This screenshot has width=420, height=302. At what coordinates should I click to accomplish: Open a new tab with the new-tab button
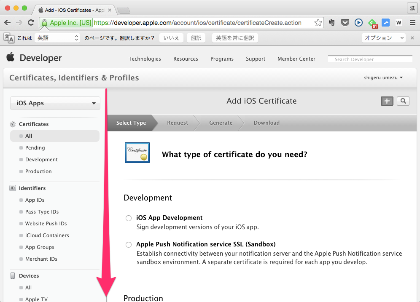[x=124, y=11]
